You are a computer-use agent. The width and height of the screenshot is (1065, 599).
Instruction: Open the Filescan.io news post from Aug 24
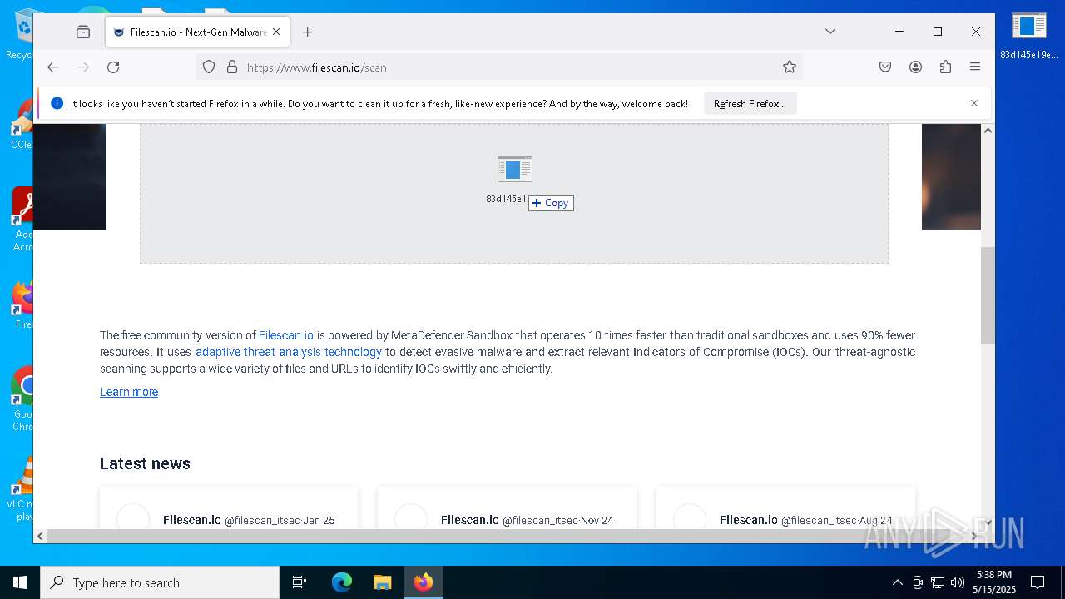tap(785, 508)
